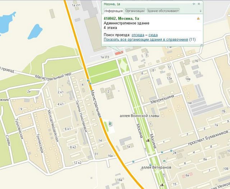Pin the Мосина, 1а info popup
The image size is (230, 189).
pyautogui.click(x=194, y=4)
